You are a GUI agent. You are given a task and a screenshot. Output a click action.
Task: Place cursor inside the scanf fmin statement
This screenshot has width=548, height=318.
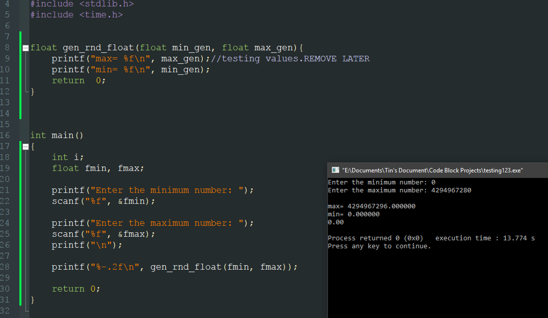tap(102, 201)
